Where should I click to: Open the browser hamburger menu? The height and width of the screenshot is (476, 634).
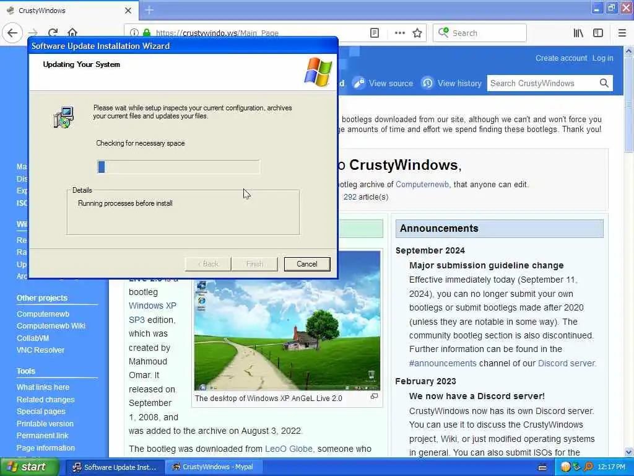click(622, 33)
